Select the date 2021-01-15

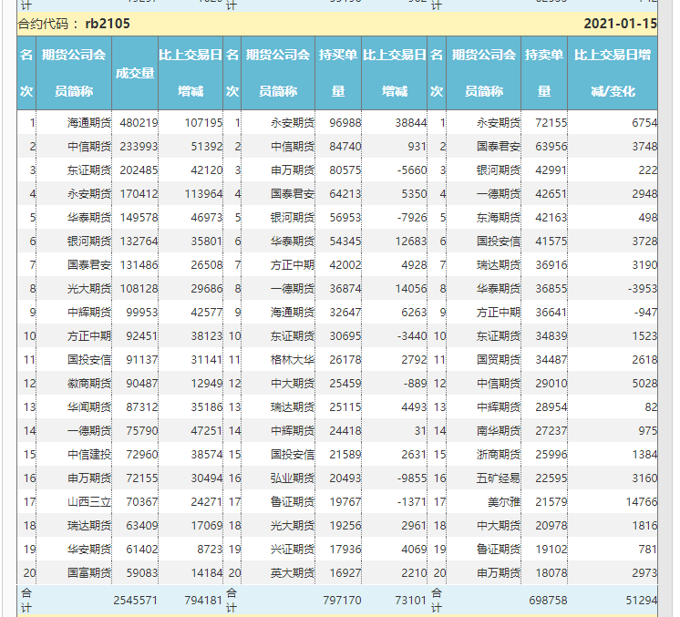620,24
